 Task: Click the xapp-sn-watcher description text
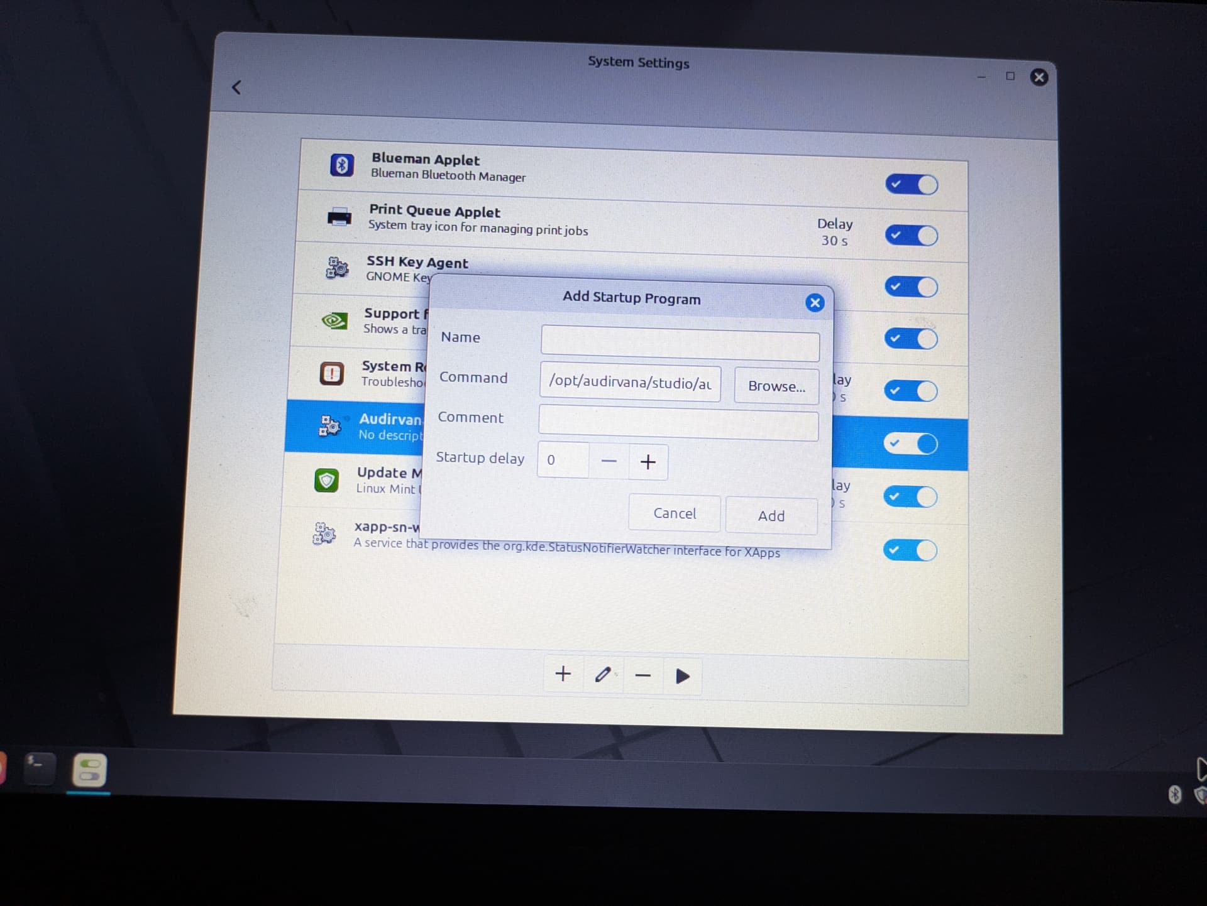(x=566, y=547)
